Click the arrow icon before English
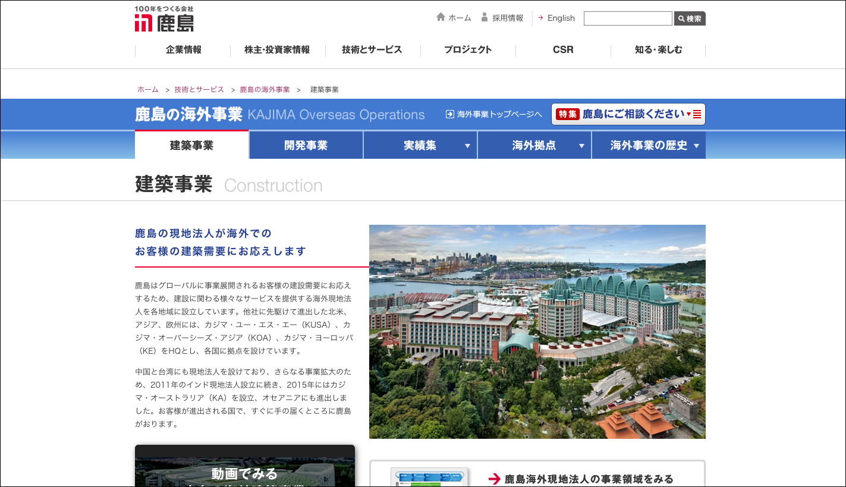This screenshot has height=487, width=846. coord(541,18)
